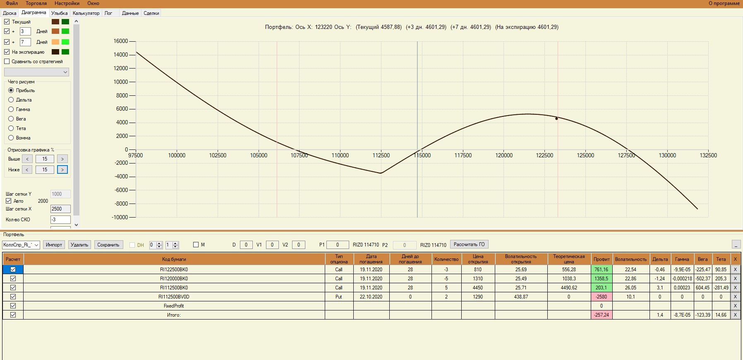Click the Импорт button
This screenshot has height=360, width=743.
(54, 245)
